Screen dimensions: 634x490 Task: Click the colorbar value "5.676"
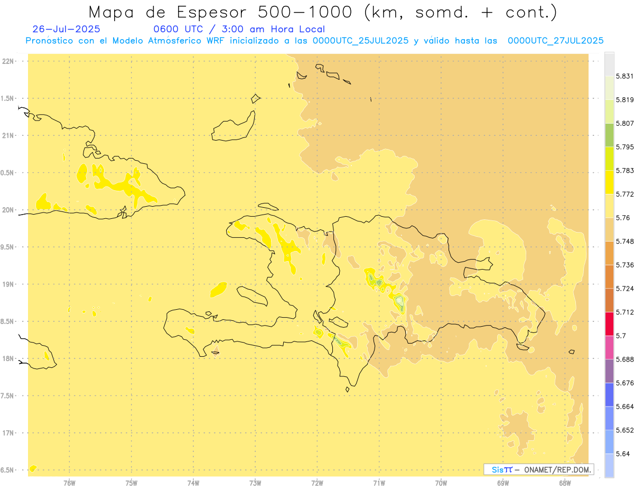(625, 383)
